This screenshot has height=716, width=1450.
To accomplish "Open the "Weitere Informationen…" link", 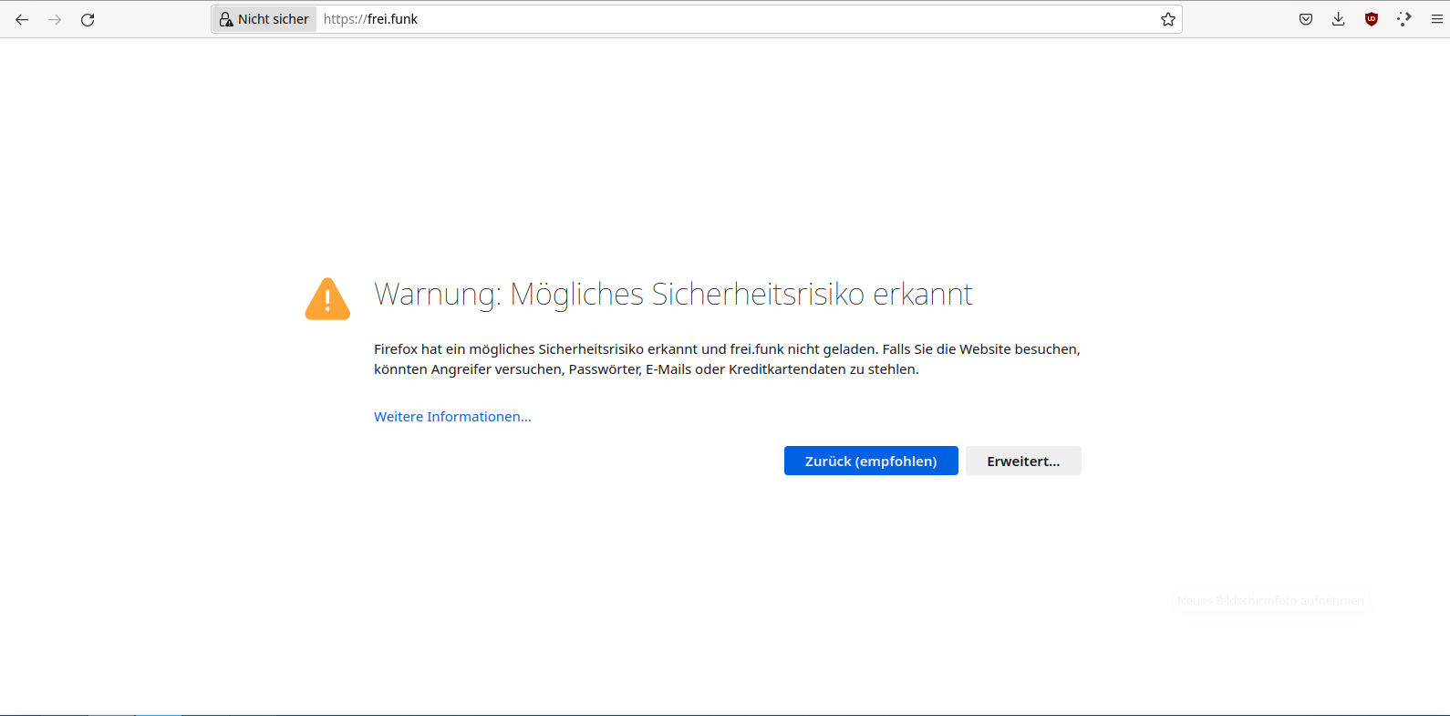I will point(452,417).
